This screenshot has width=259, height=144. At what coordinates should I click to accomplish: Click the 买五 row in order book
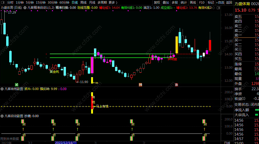coord(246,59)
